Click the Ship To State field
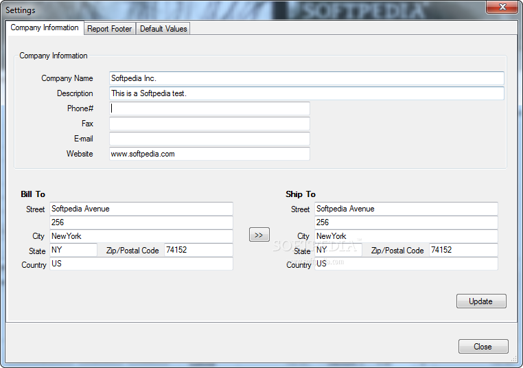The image size is (523, 368). 338,250
